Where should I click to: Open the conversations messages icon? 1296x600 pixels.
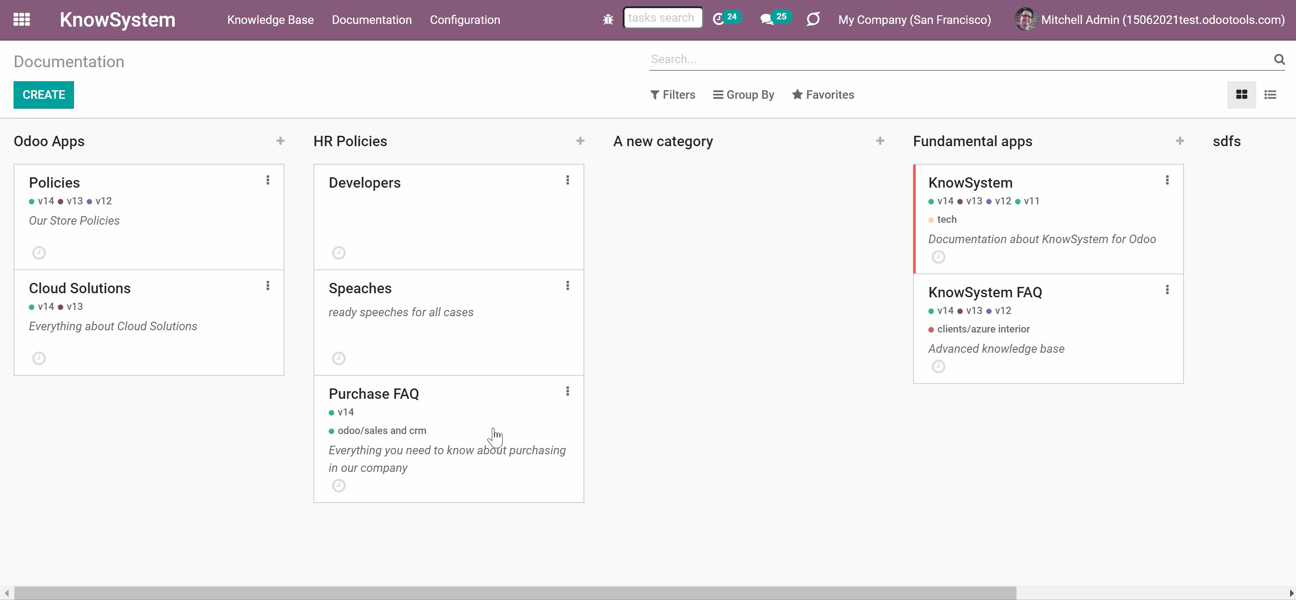click(x=776, y=18)
